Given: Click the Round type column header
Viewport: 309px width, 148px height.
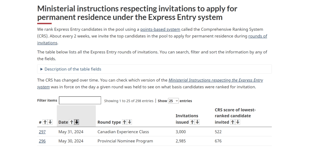Looking at the screenshot, I should coord(109,122).
